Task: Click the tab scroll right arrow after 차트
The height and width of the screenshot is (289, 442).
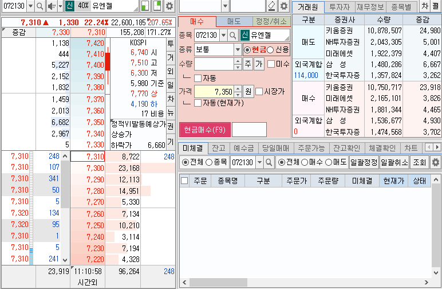Action: [x=437, y=147]
